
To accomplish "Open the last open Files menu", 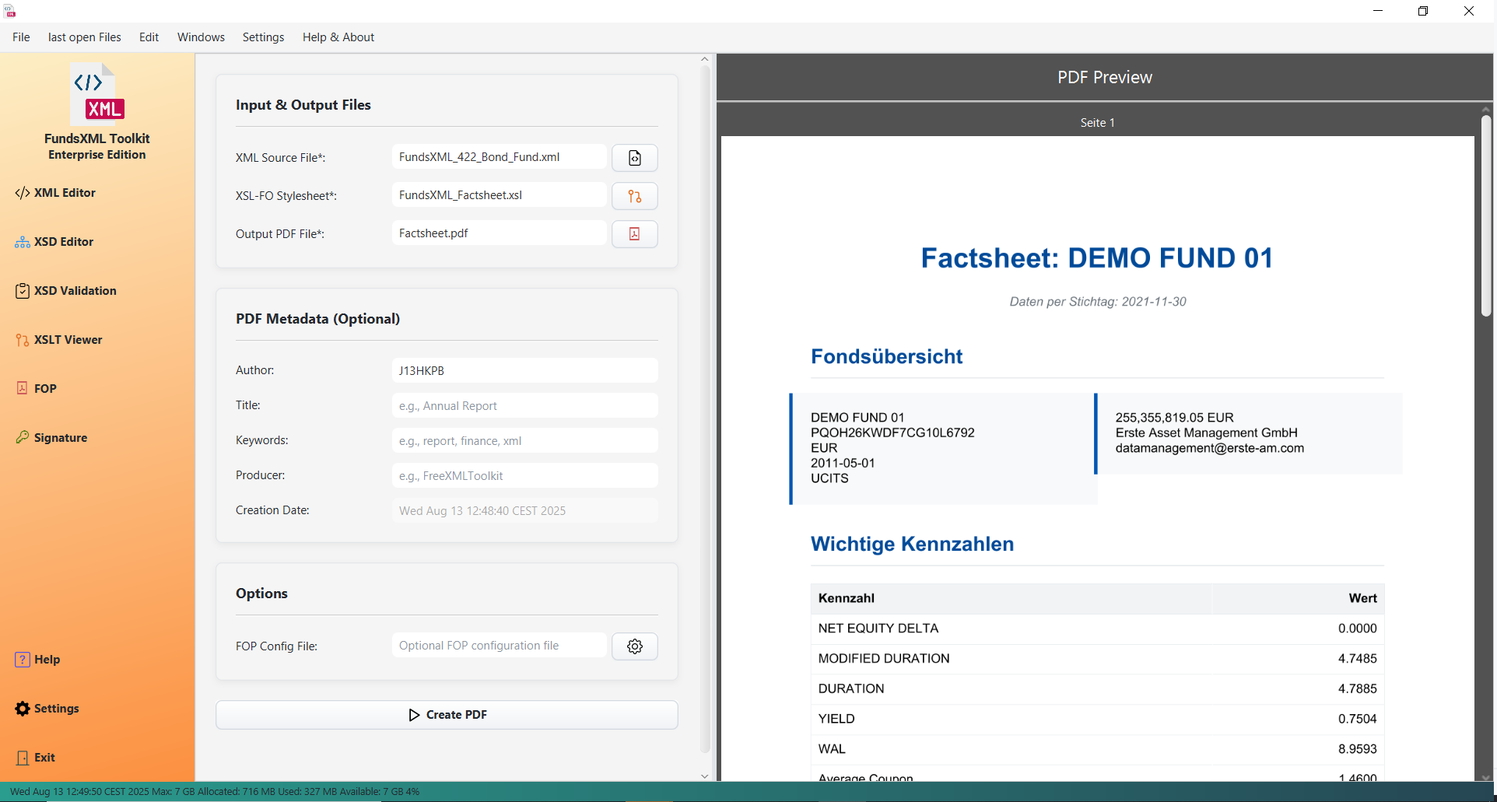I will click(85, 37).
